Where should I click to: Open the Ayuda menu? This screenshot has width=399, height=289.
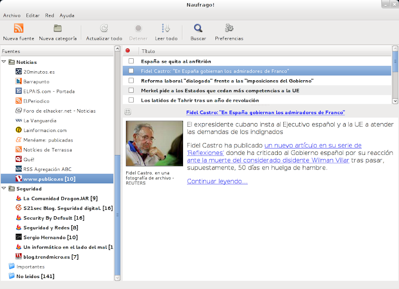[67, 15]
